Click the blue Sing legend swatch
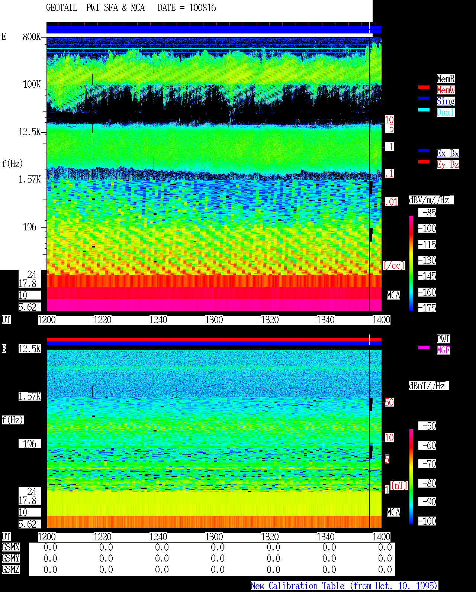The image size is (476, 592). tap(424, 98)
